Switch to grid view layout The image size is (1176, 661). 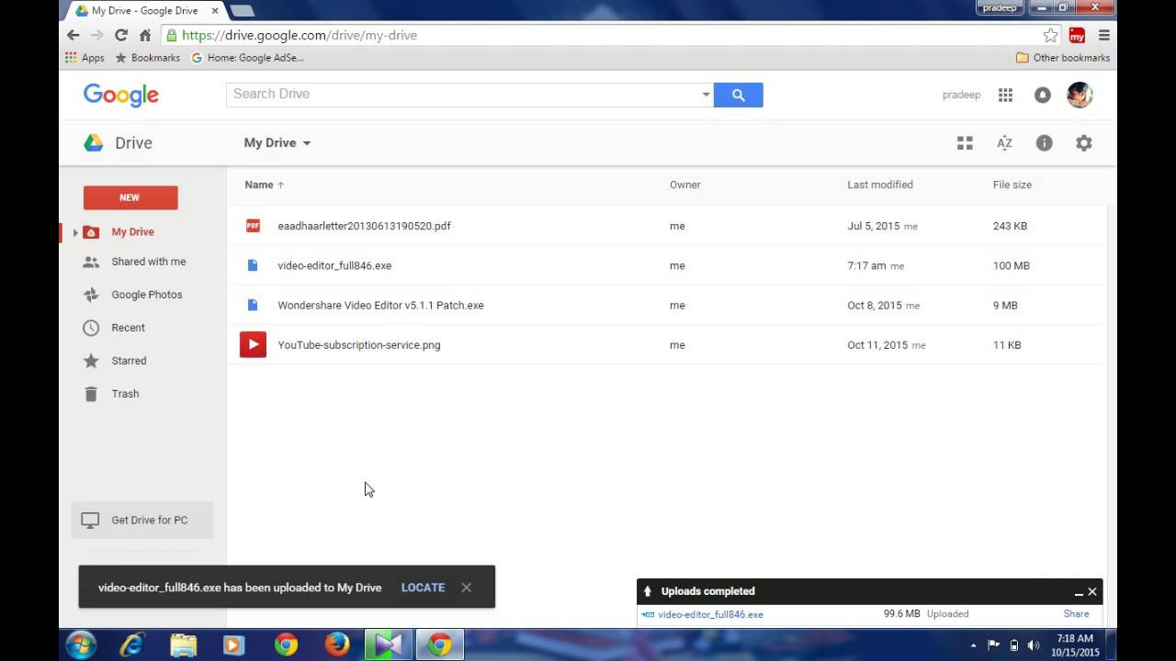tap(965, 143)
